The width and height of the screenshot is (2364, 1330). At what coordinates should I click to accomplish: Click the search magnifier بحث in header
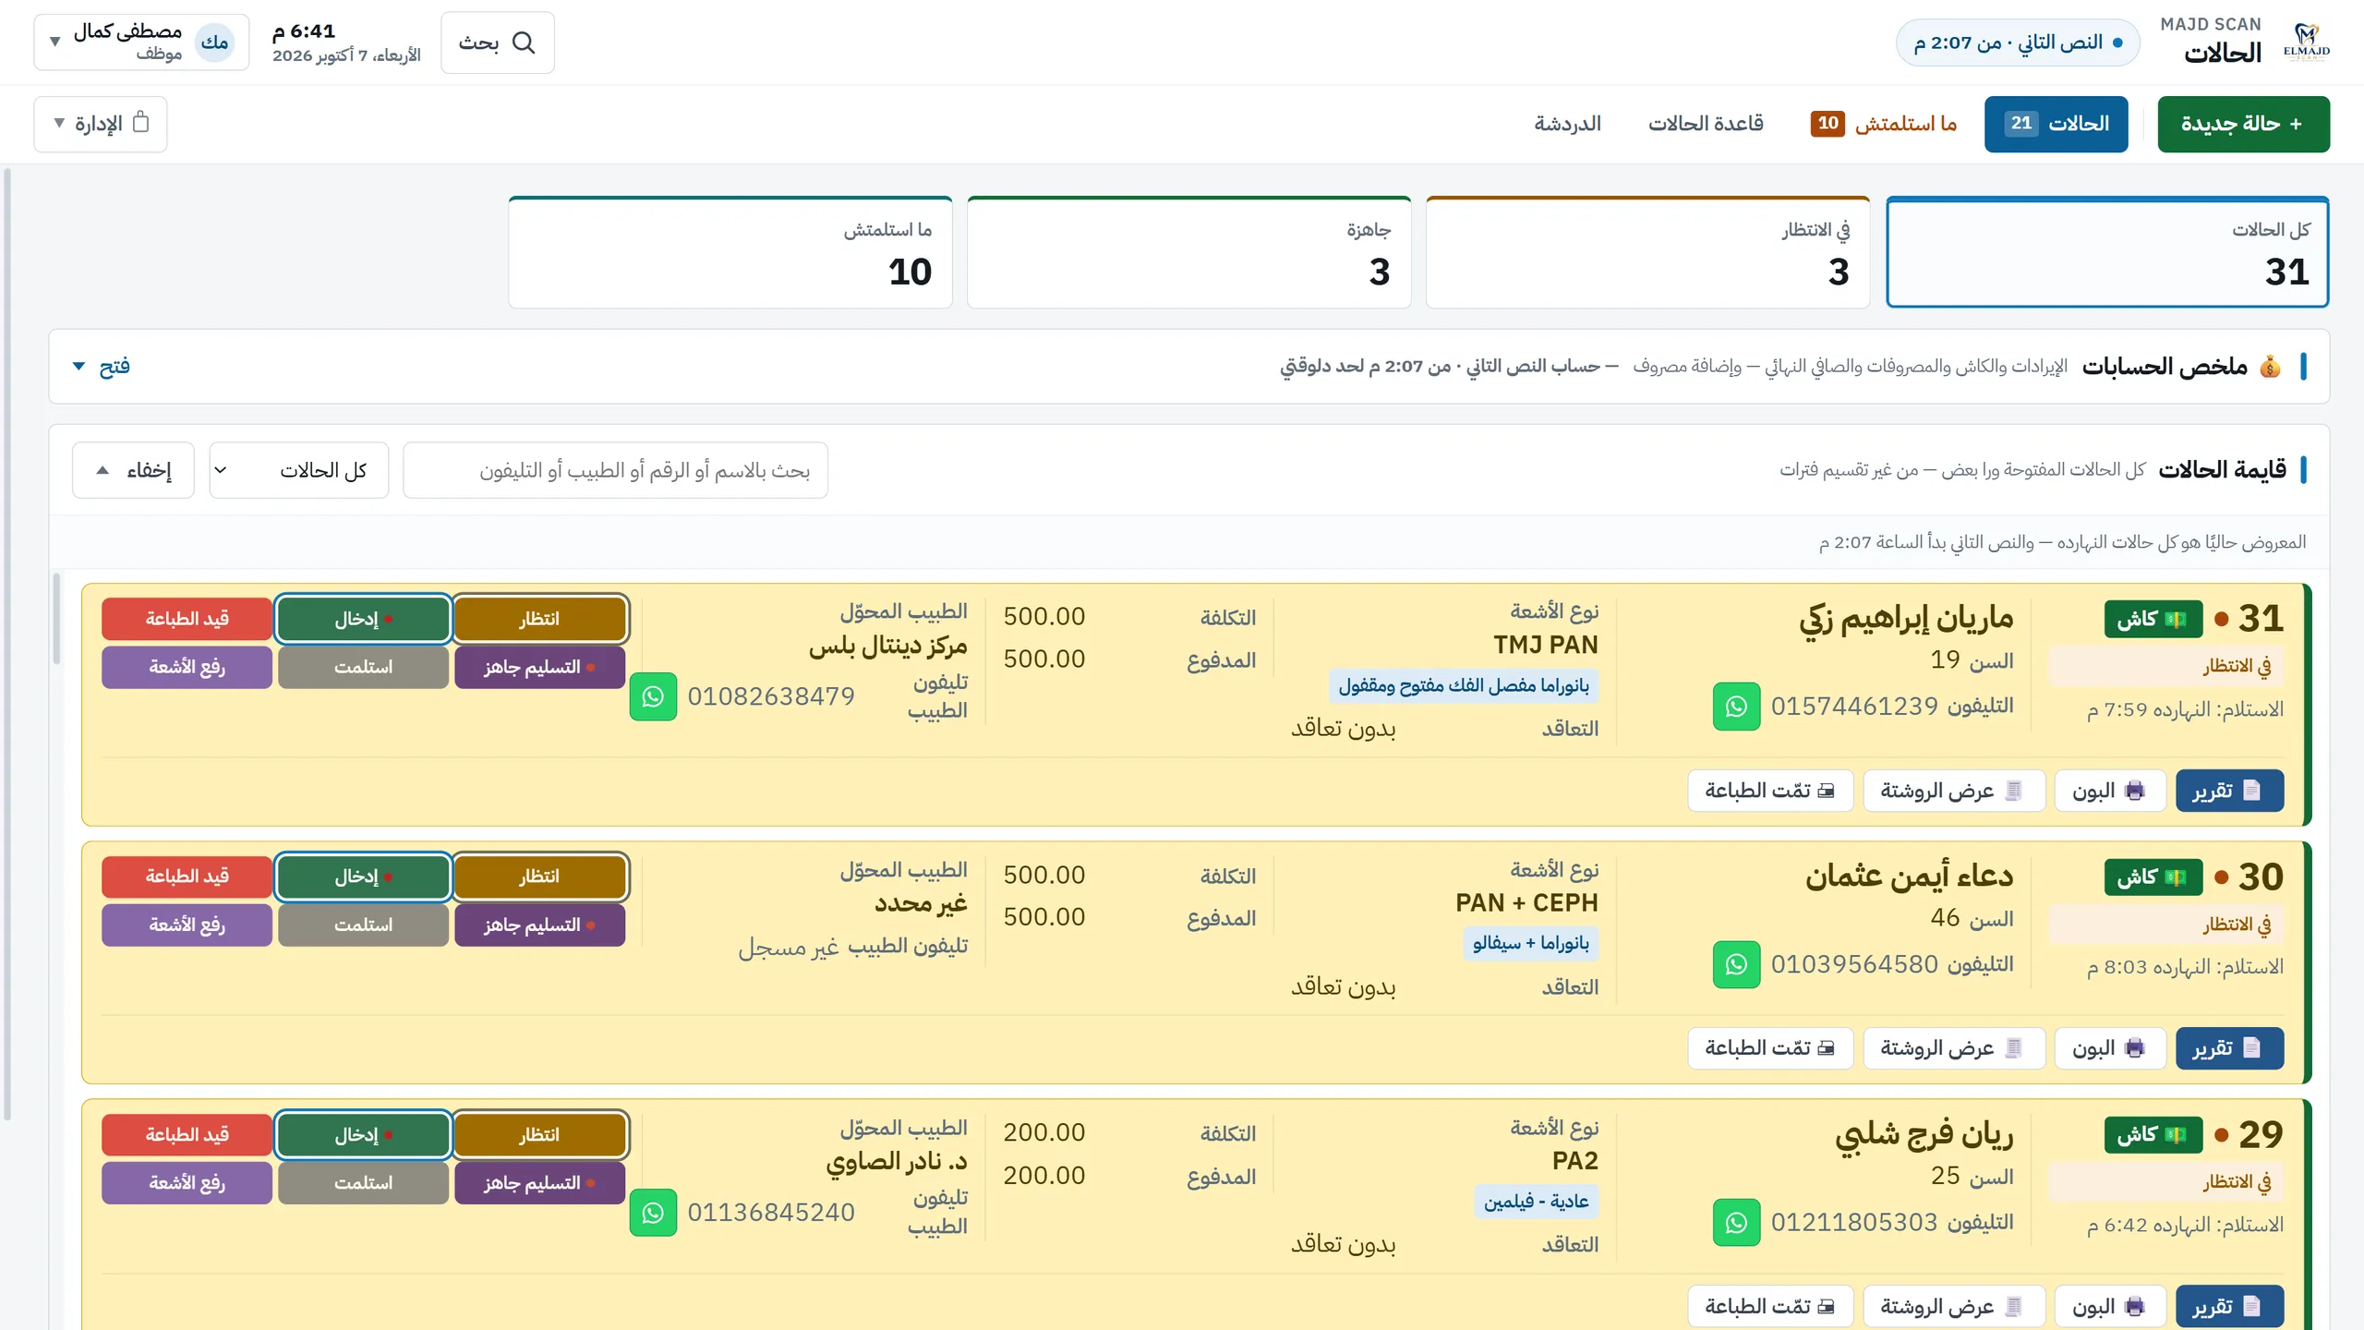(x=498, y=42)
